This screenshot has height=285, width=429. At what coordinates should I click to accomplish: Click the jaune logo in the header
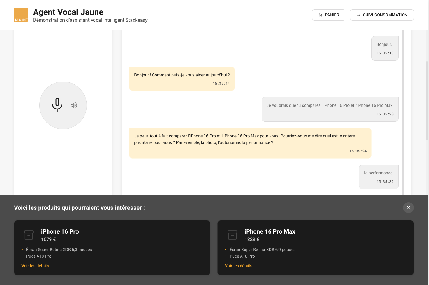(21, 14)
